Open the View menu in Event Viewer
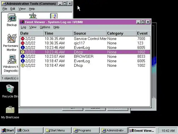Image resolution: width=178 pixels, height=134 pixels. pos(33,27)
